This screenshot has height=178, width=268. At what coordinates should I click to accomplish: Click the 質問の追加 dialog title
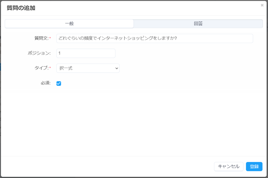pyautogui.click(x=21, y=8)
